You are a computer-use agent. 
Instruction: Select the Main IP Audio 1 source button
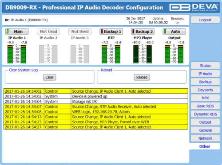click(17, 31)
